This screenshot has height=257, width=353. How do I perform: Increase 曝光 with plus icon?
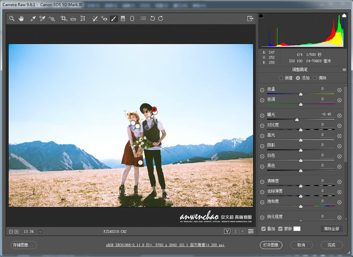click(340, 115)
